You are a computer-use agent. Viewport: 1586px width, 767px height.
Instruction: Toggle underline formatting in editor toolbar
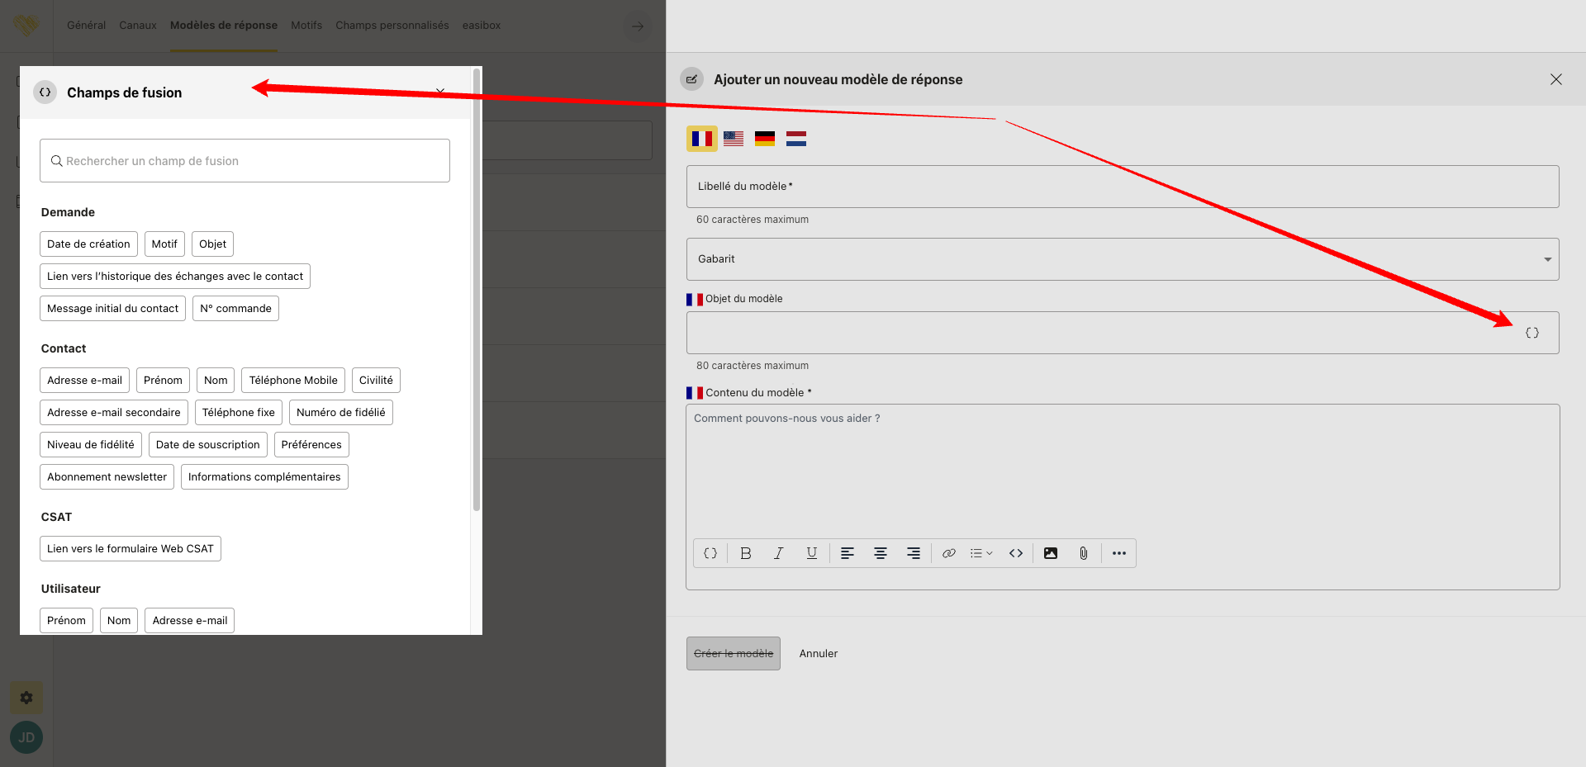811,553
